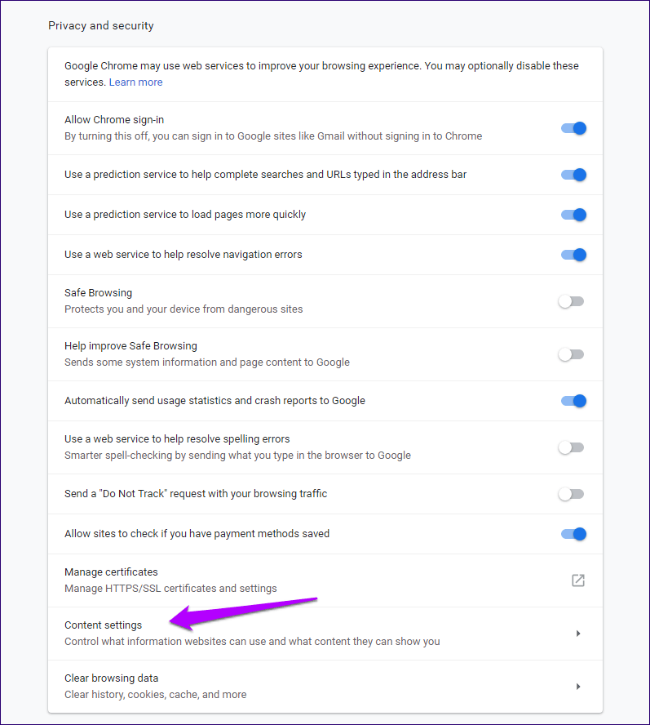
Task: Click the Content settings label
Action: 103,625
